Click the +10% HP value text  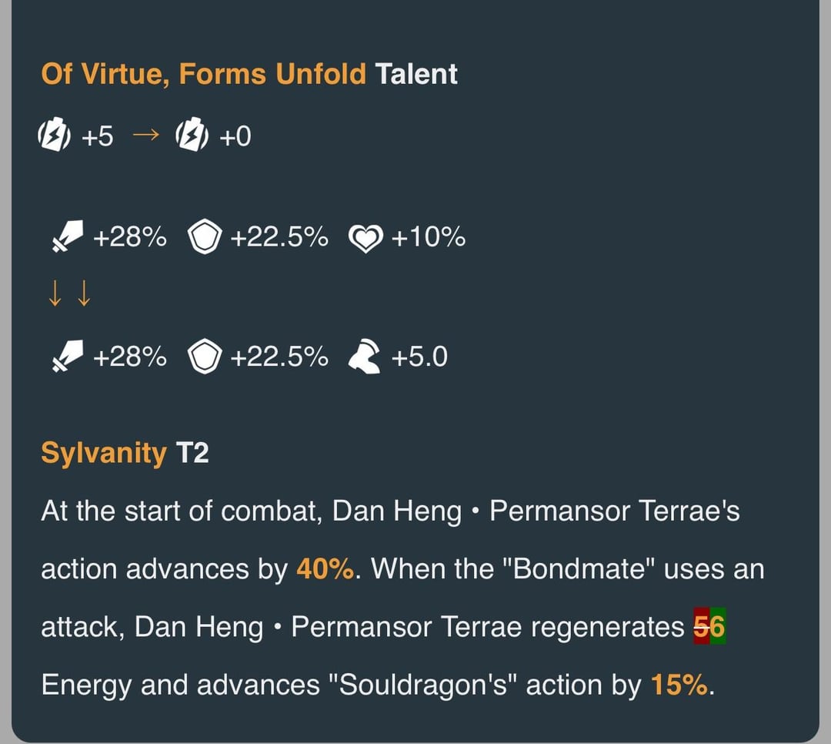(x=428, y=238)
